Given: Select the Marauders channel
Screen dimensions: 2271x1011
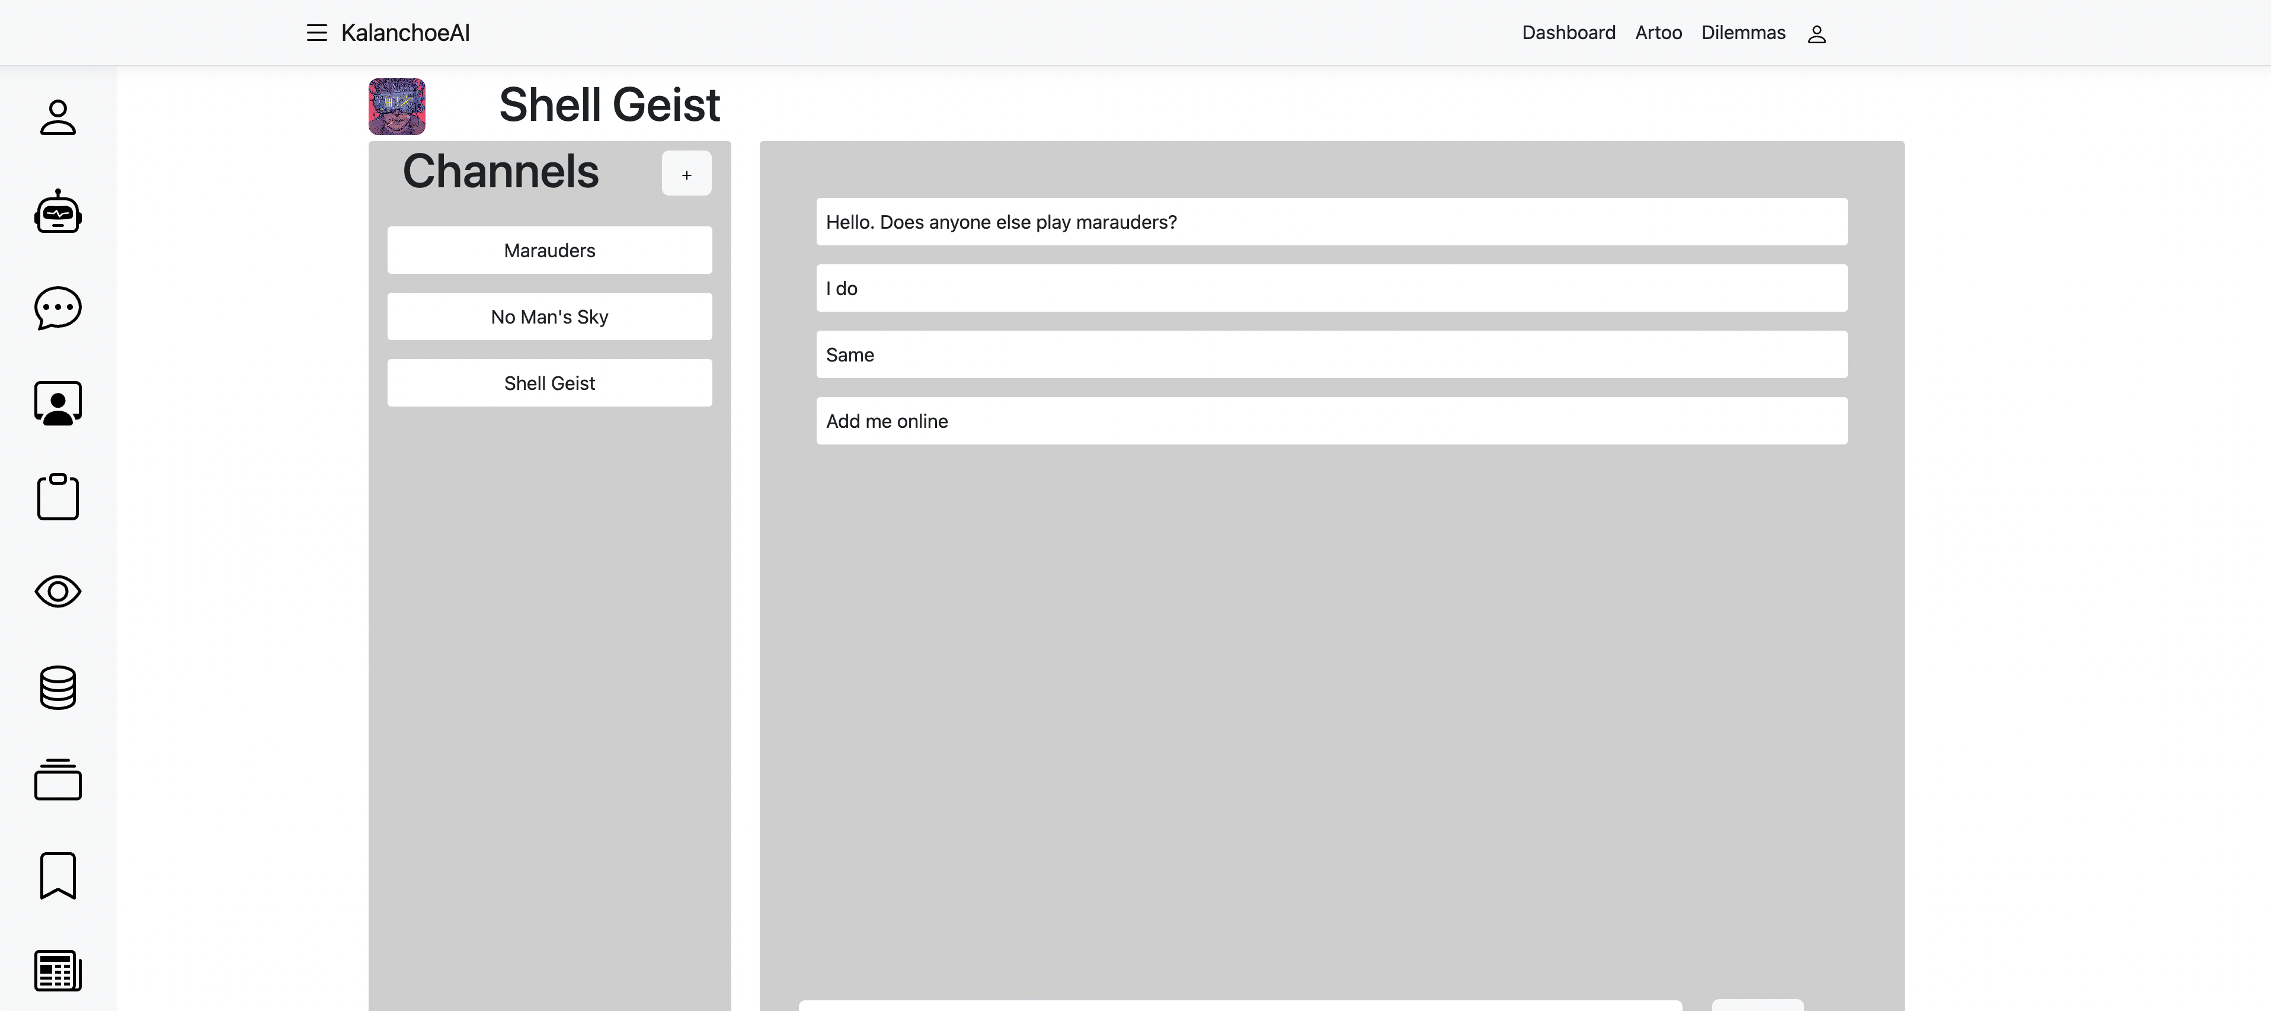Looking at the screenshot, I should (x=549, y=250).
